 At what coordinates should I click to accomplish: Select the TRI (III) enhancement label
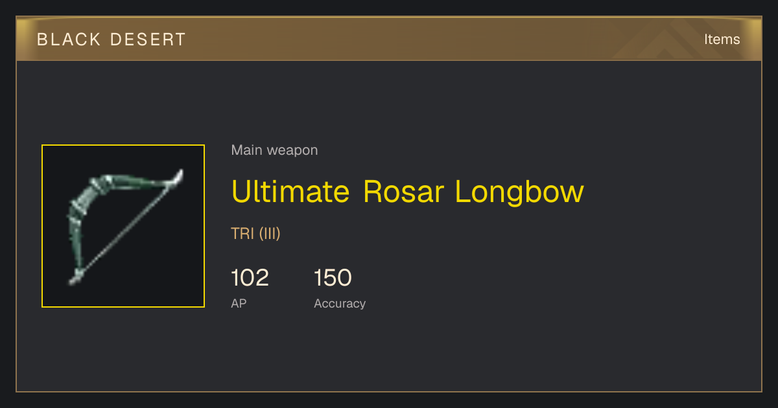pyautogui.click(x=255, y=234)
